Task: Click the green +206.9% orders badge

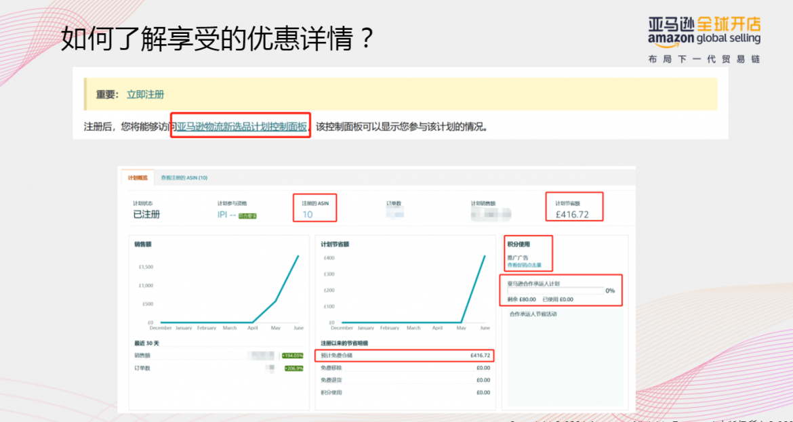Action: [x=293, y=368]
